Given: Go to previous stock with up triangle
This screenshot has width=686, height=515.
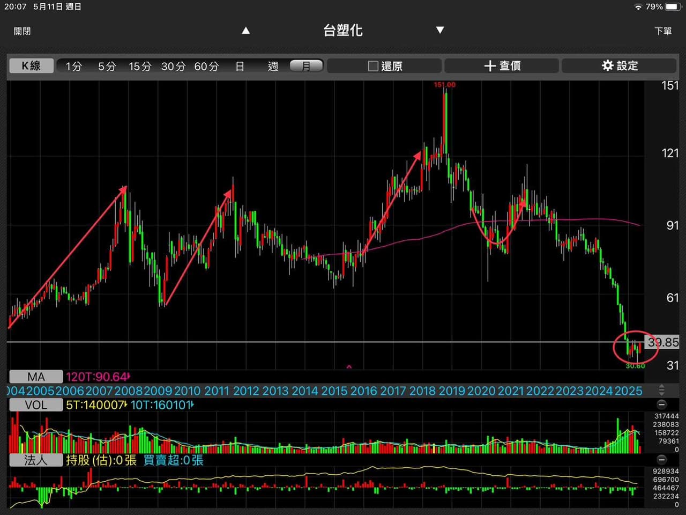Looking at the screenshot, I should point(246,31).
